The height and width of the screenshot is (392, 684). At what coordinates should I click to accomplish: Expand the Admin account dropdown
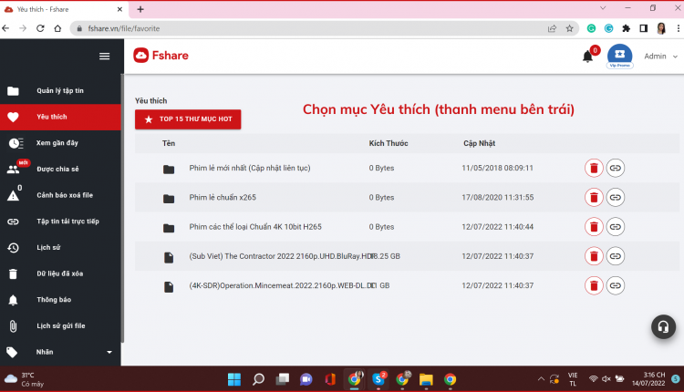(x=660, y=57)
